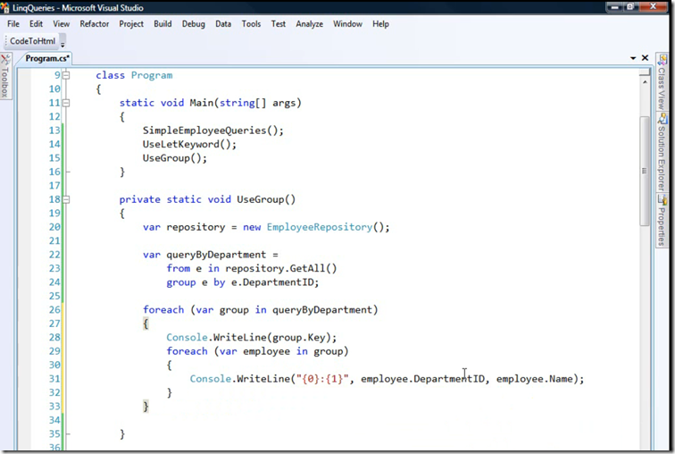This screenshot has height=454, width=675.
Task: Click 'UseLetKeyword();' call
Action: [x=189, y=144]
